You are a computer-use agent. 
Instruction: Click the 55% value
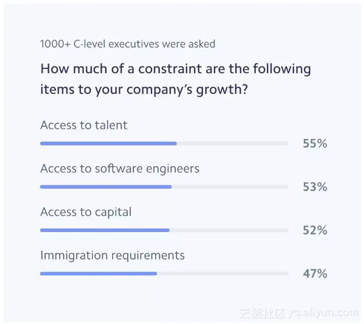[x=315, y=143]
